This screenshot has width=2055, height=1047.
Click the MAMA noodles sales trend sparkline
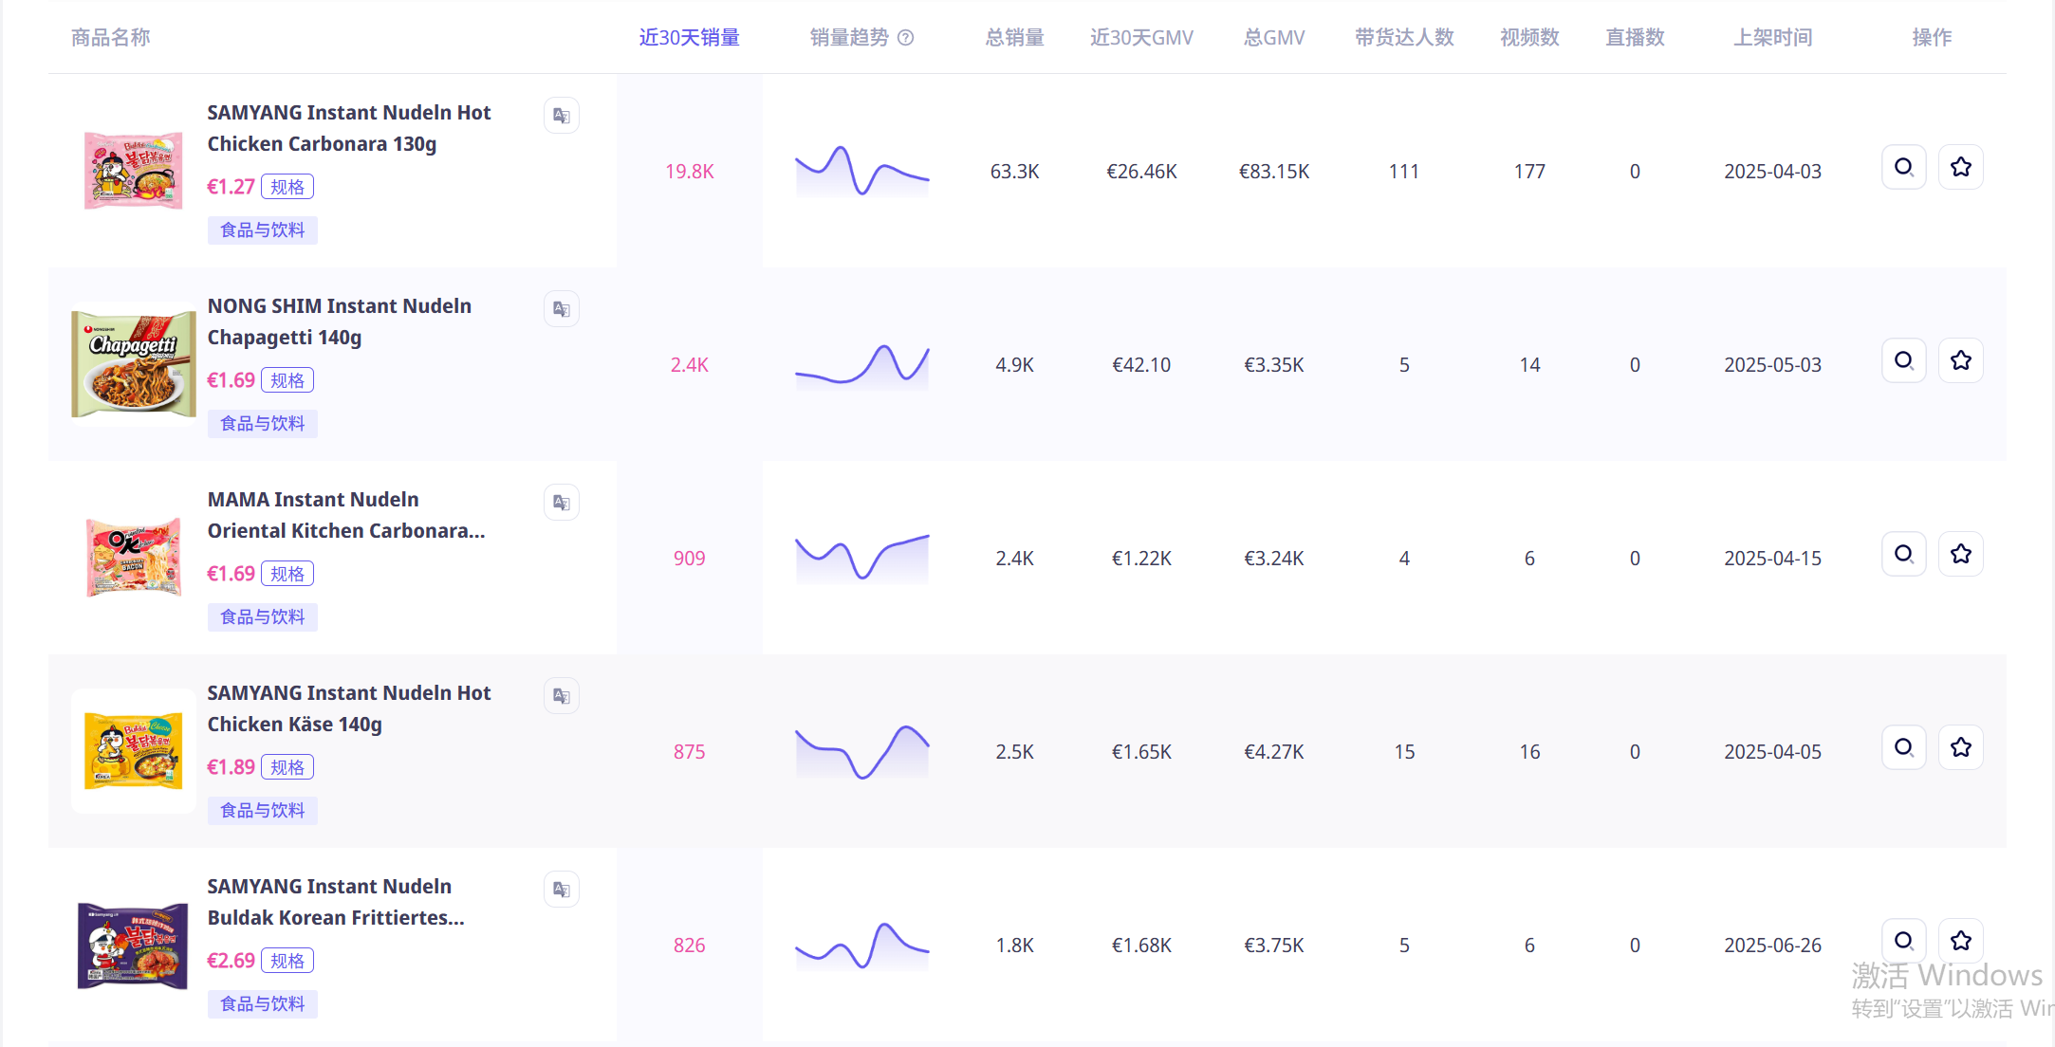point(861,558)
